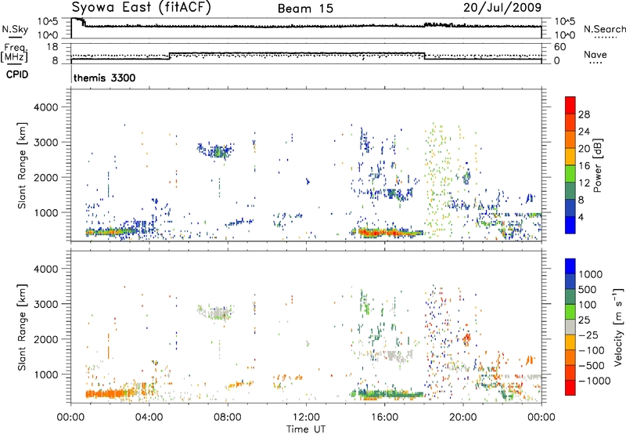Select the '20:00' time tick label
The width and height of the screenshot is (626, 434).
462,418
